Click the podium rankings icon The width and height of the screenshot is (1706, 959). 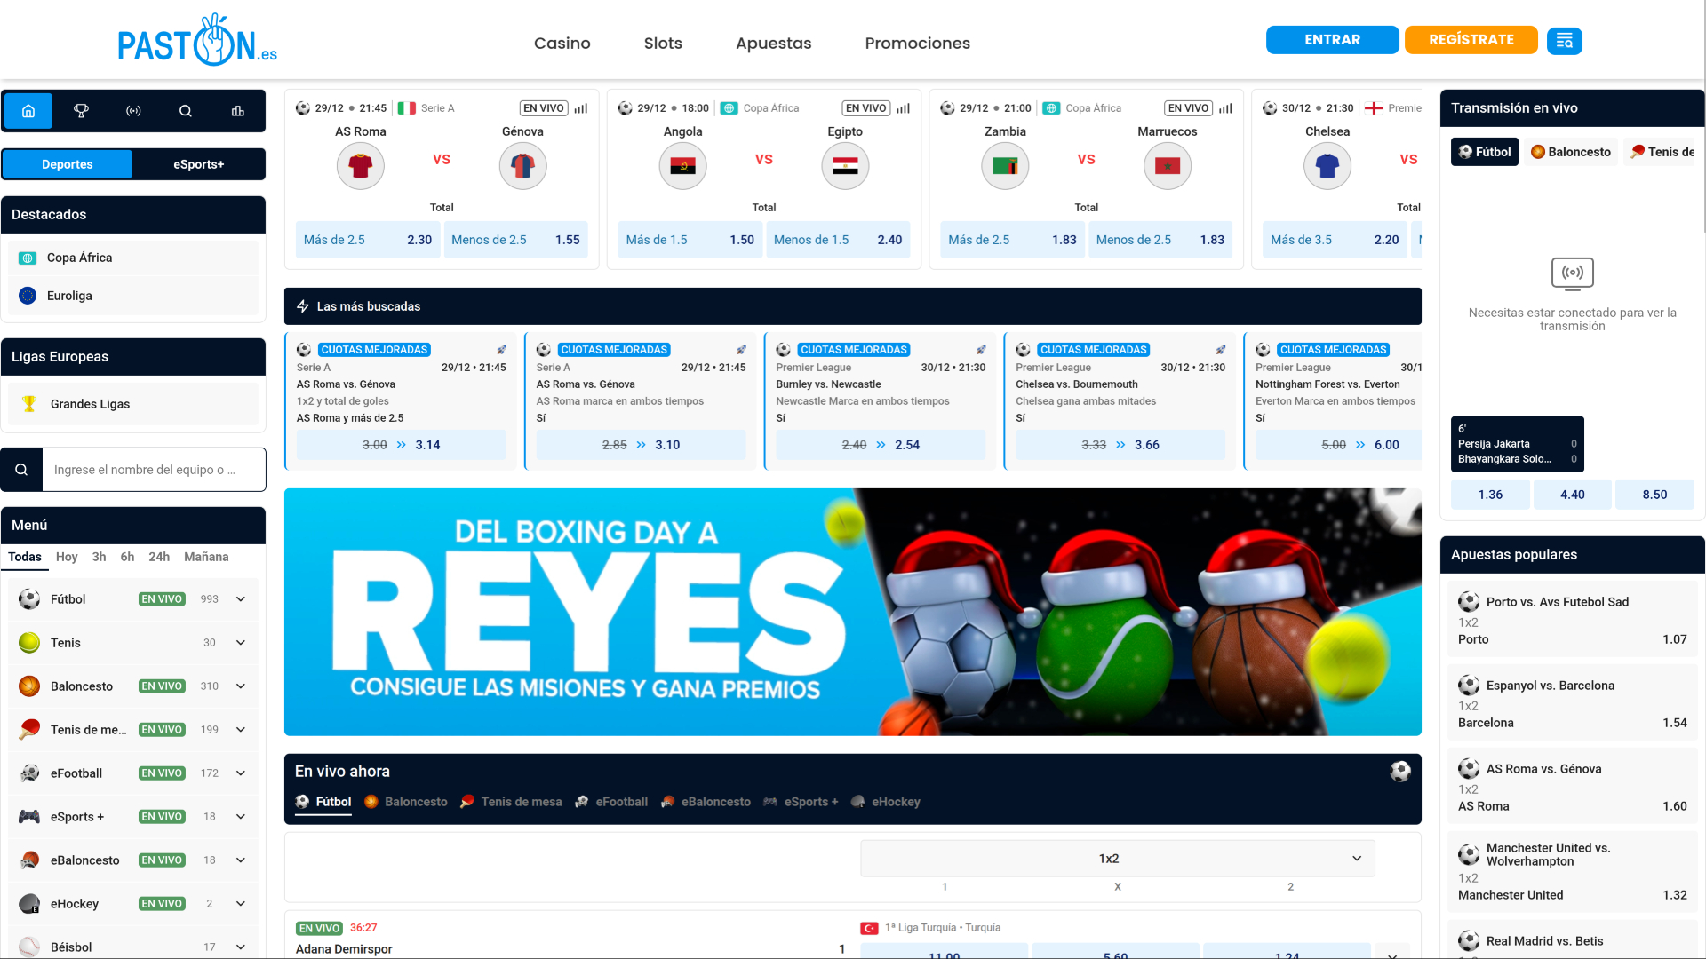238,111
